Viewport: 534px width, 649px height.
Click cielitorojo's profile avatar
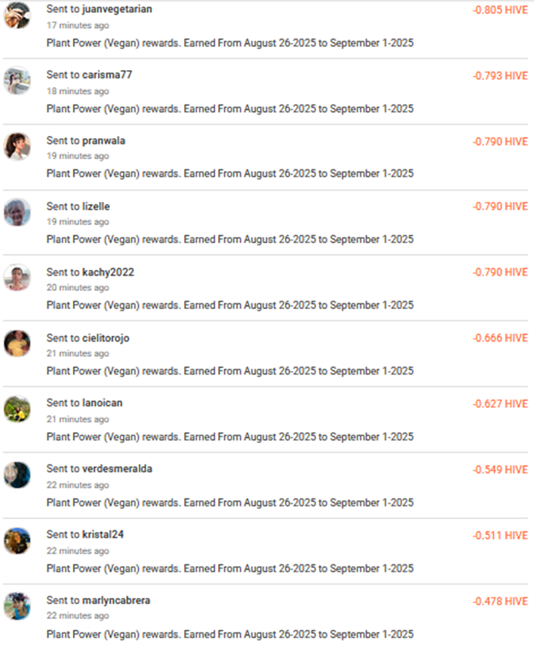(x=17, y=344)
